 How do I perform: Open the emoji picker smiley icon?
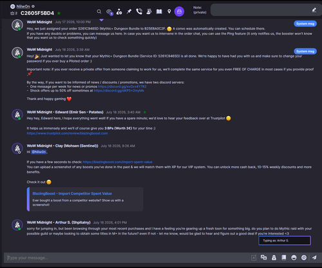tap(294, 258)
